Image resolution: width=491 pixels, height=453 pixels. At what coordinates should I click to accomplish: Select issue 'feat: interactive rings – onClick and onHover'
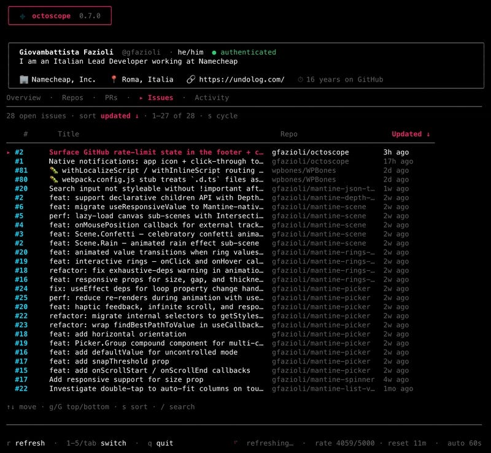[220, 261]
